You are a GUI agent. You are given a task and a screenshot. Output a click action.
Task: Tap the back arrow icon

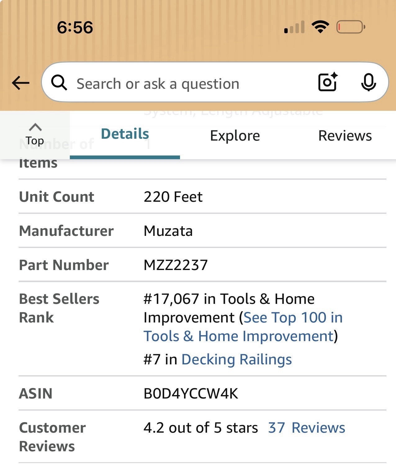point(20,83)
